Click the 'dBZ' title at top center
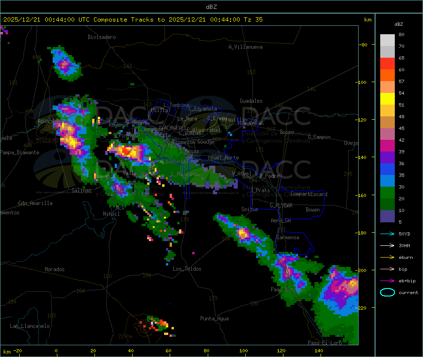Screen dimensions: 423x357 click(x=211, y=7)
